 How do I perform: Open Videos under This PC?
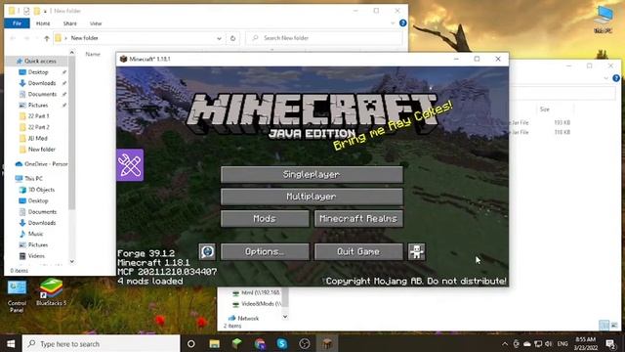tap(36, 256)
